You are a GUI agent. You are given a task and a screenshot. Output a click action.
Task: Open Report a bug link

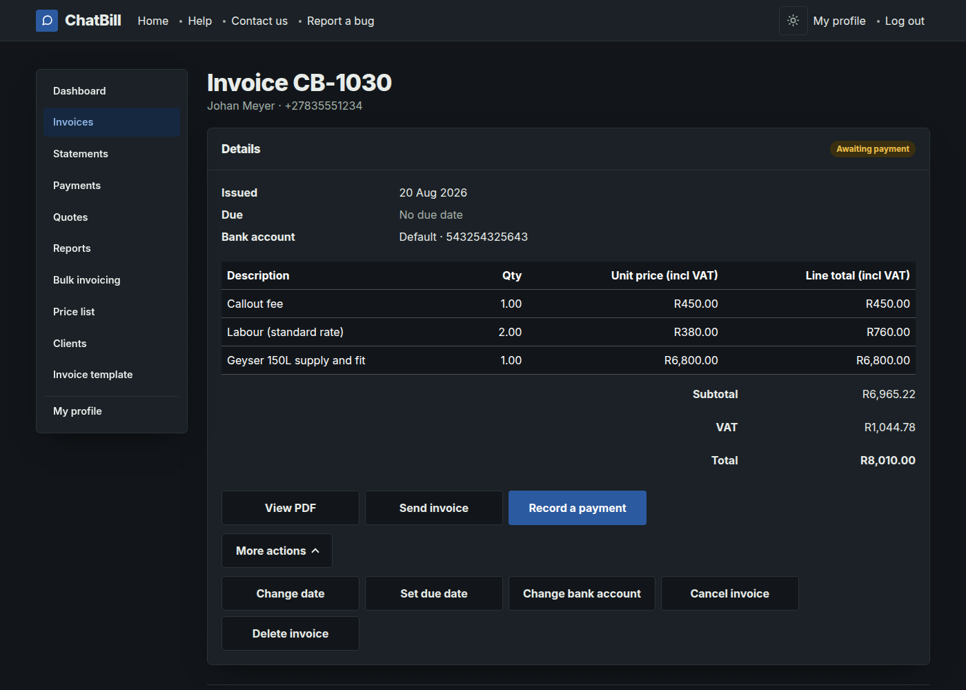coord(341,21)
